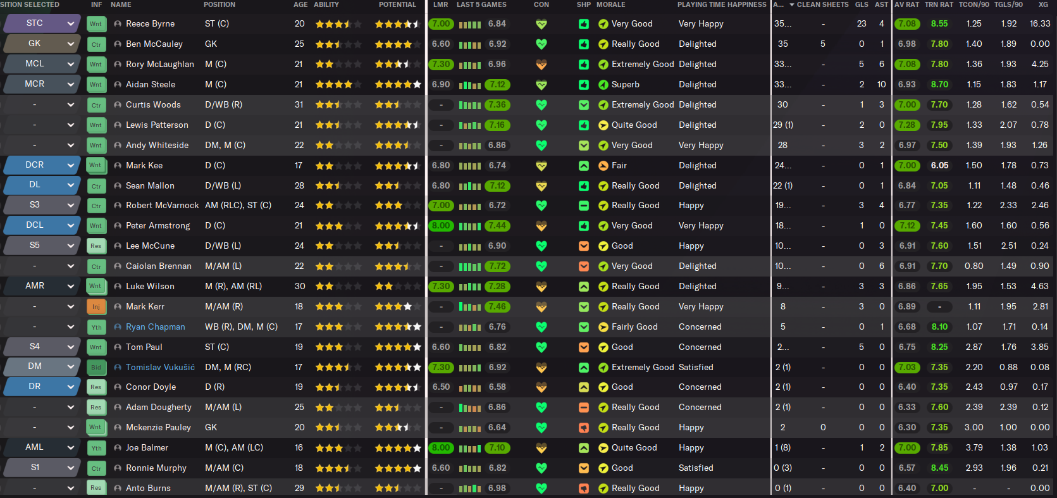Sort by the Morale column header
Image resolution: width=1057 pixels, height=498 pixels.
(x=610, y=4)
